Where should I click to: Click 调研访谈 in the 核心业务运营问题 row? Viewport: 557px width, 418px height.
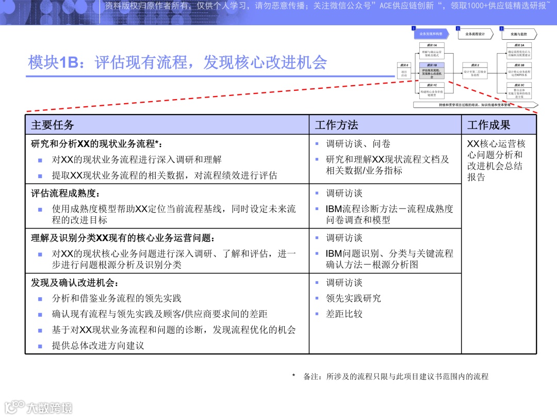[344, 238]
